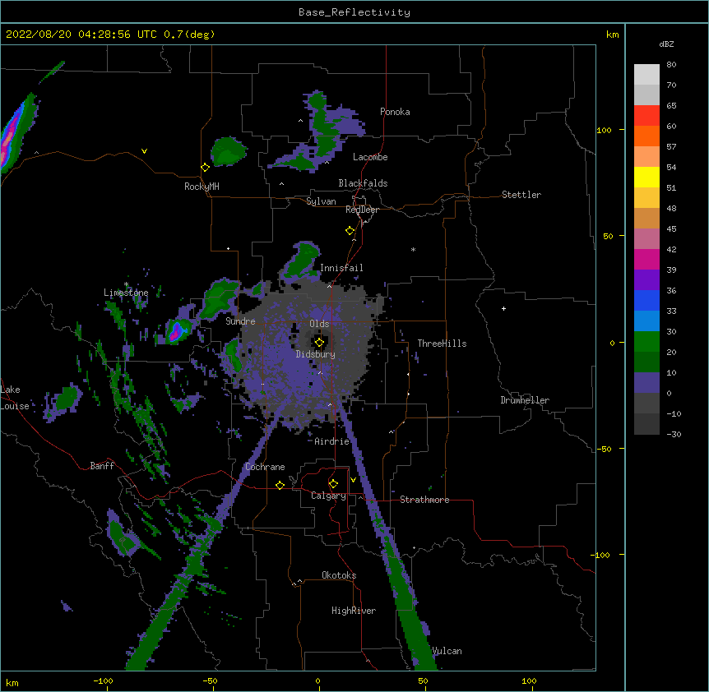Select the Lacombe label on the map
The image size is (709, 692).
click(370, 157)
